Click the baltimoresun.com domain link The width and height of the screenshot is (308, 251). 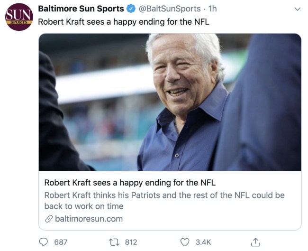pos(89,219)
